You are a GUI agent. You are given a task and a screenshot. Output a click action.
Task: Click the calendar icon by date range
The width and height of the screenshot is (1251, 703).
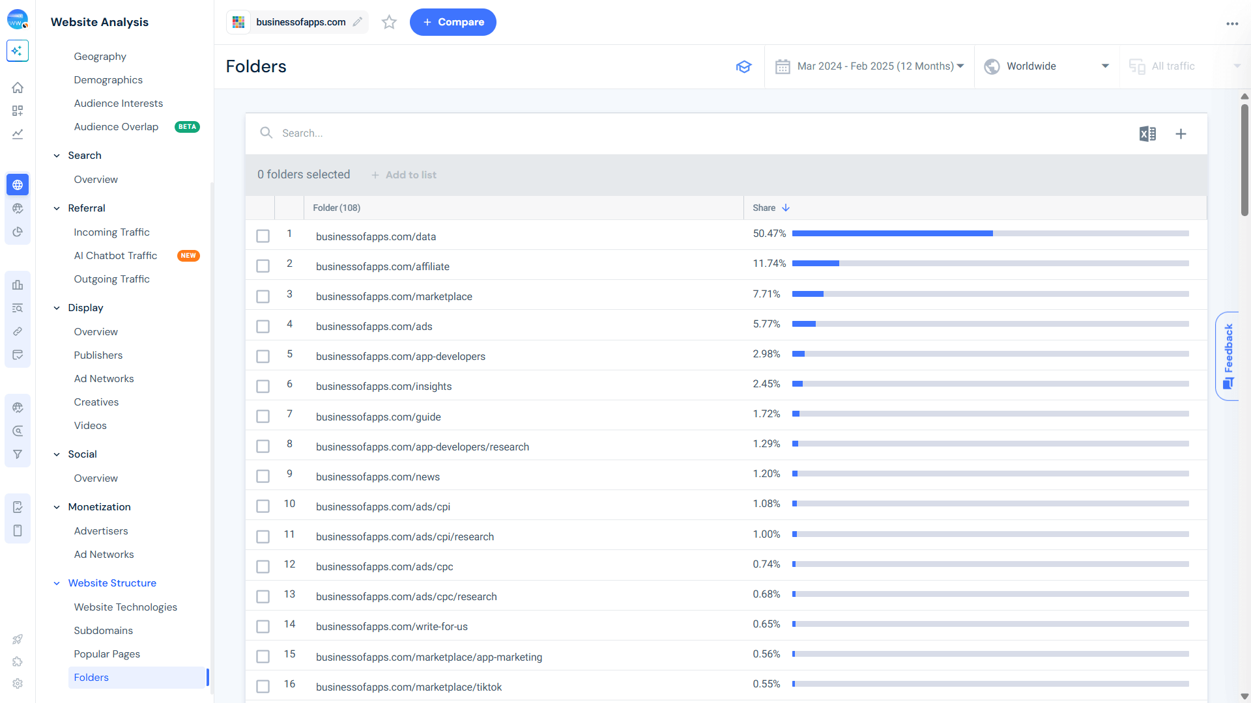click(x=783, y=66)
